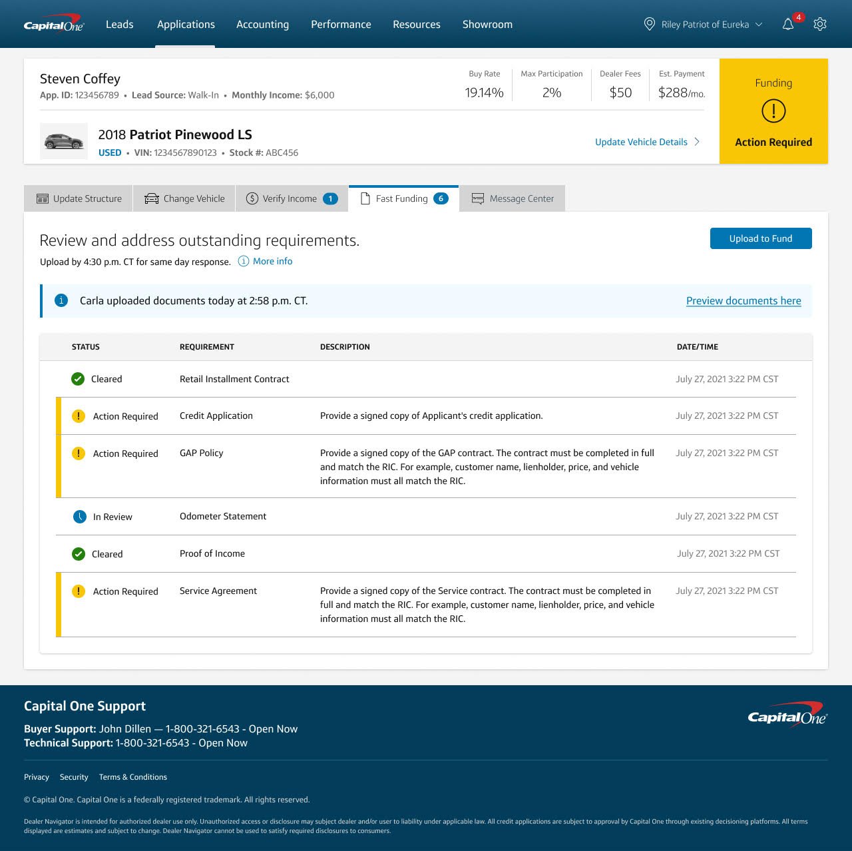Screen dimensions: 852x851
Task: Select the Credit Application requirement
Action: point(426,416)
